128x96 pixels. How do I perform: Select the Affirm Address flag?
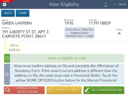[x=14, y=47]
